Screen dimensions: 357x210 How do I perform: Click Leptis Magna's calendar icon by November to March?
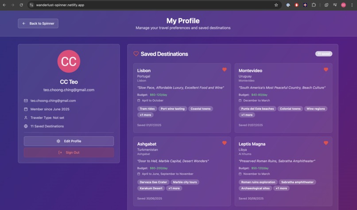(x=240, y=174)
